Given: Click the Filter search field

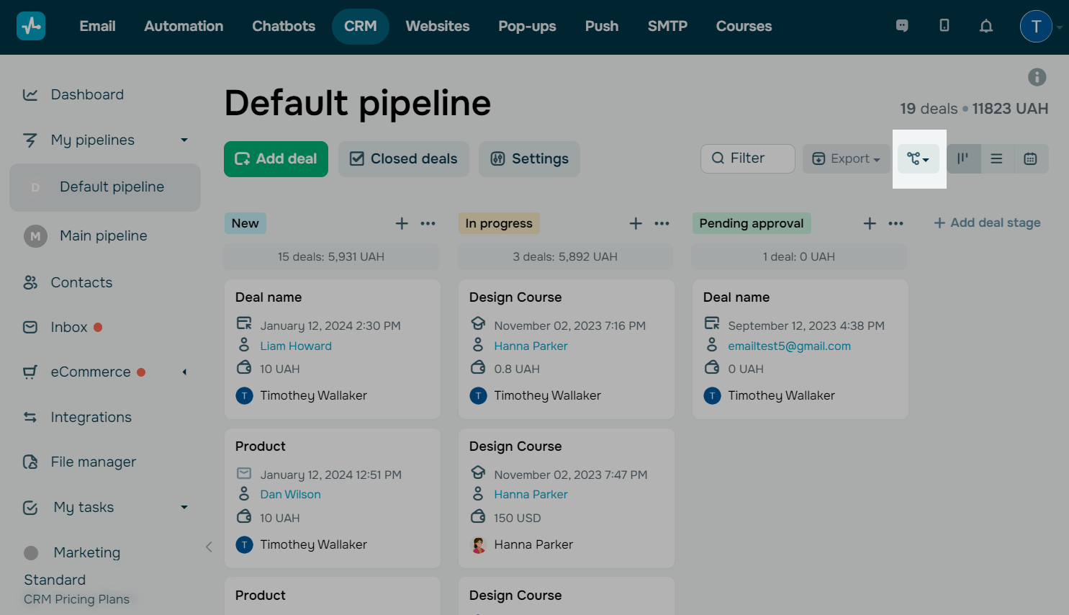Looking at the screenshot, I should coord(747,158).
